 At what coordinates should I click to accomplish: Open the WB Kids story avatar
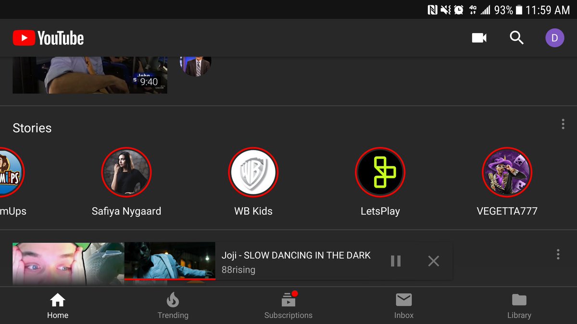click(x=253, y=172)
